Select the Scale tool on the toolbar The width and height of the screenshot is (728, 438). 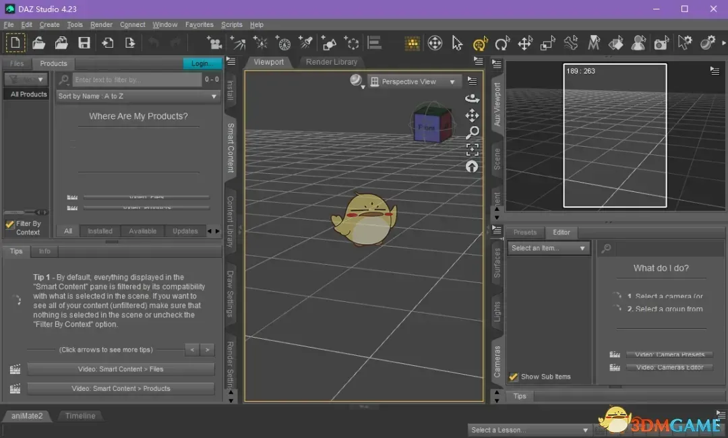[x=548, y=42]
